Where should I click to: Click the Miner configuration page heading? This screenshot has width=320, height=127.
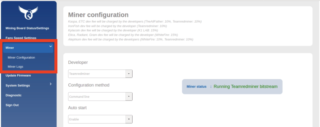click(98, 15)
